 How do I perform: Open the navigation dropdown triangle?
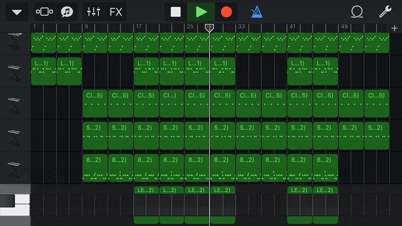click(x=17, y=12)
